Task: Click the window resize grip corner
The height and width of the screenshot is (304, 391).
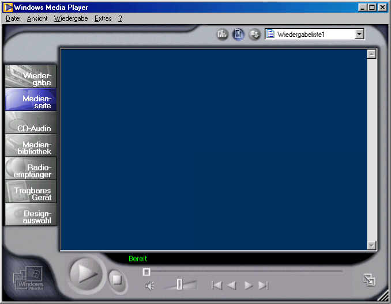Action: pos(384,296)
